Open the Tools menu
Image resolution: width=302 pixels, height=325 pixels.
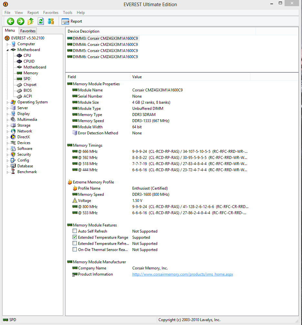click(x=68, y=13)
